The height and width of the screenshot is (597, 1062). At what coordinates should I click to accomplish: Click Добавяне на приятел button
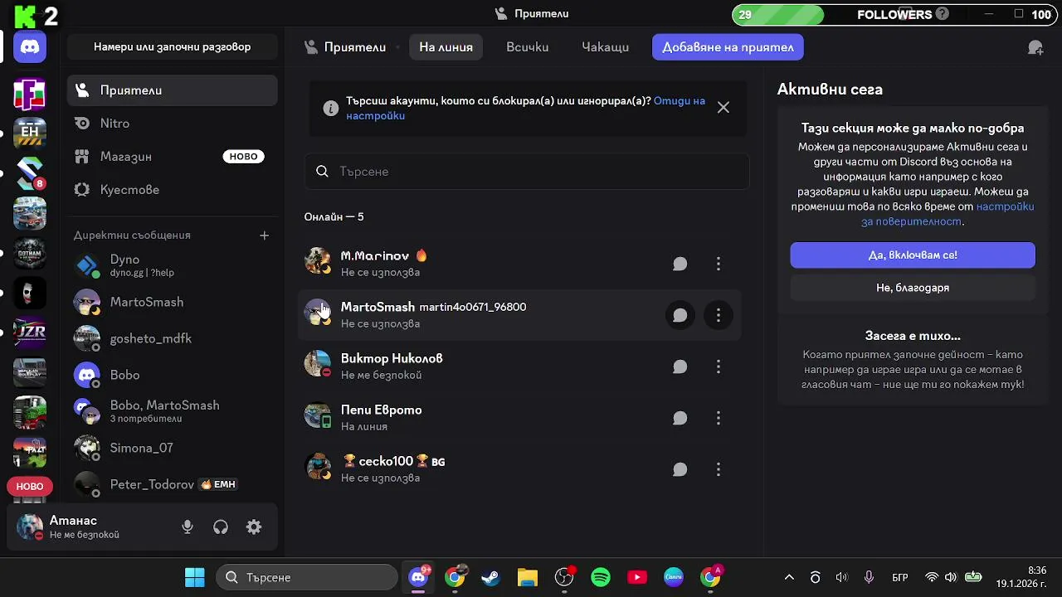tap(728, 47)
